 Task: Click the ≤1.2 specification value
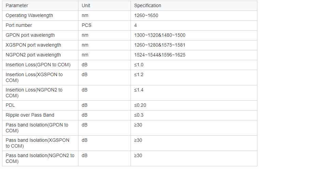(139, 74)
